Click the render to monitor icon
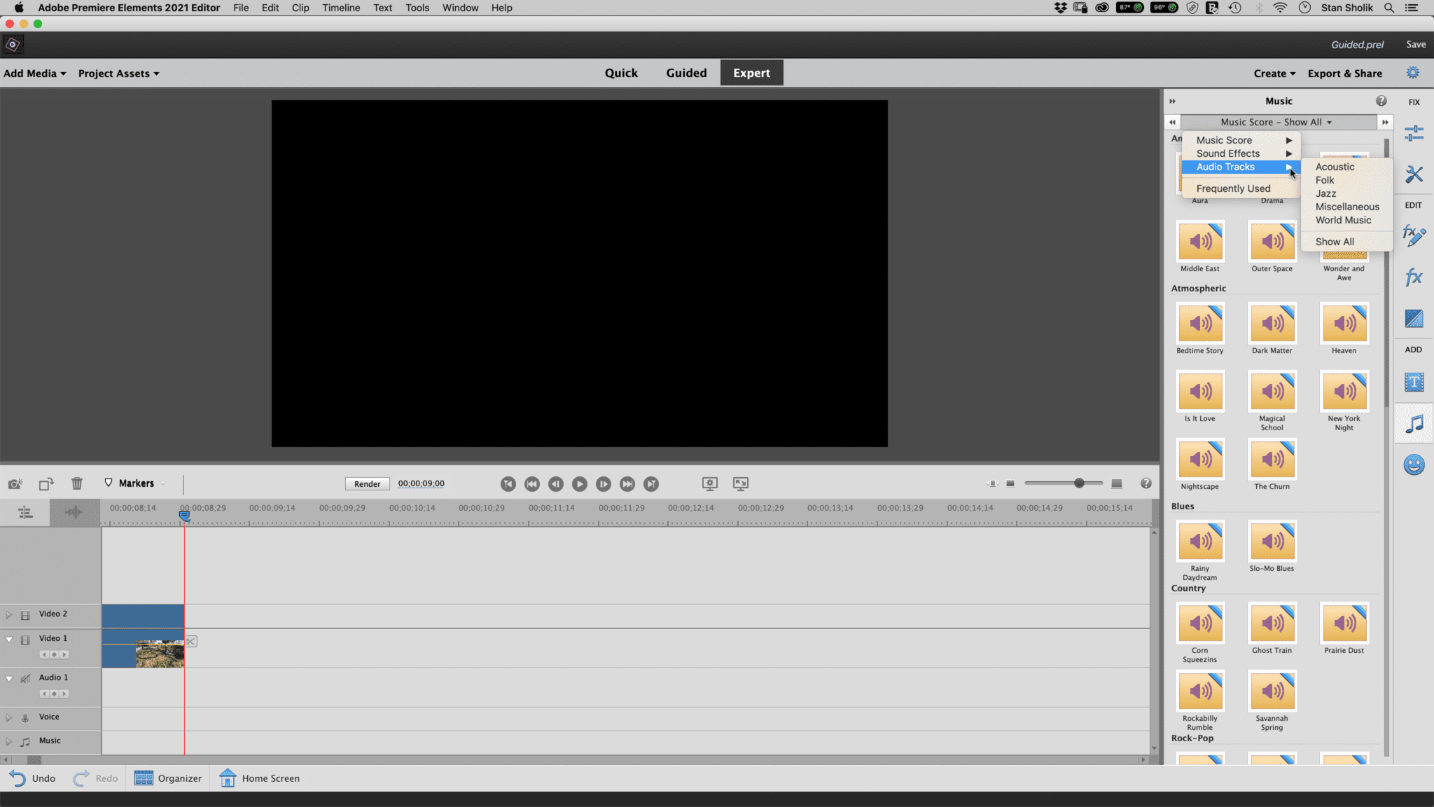 [x=709, y=483]
